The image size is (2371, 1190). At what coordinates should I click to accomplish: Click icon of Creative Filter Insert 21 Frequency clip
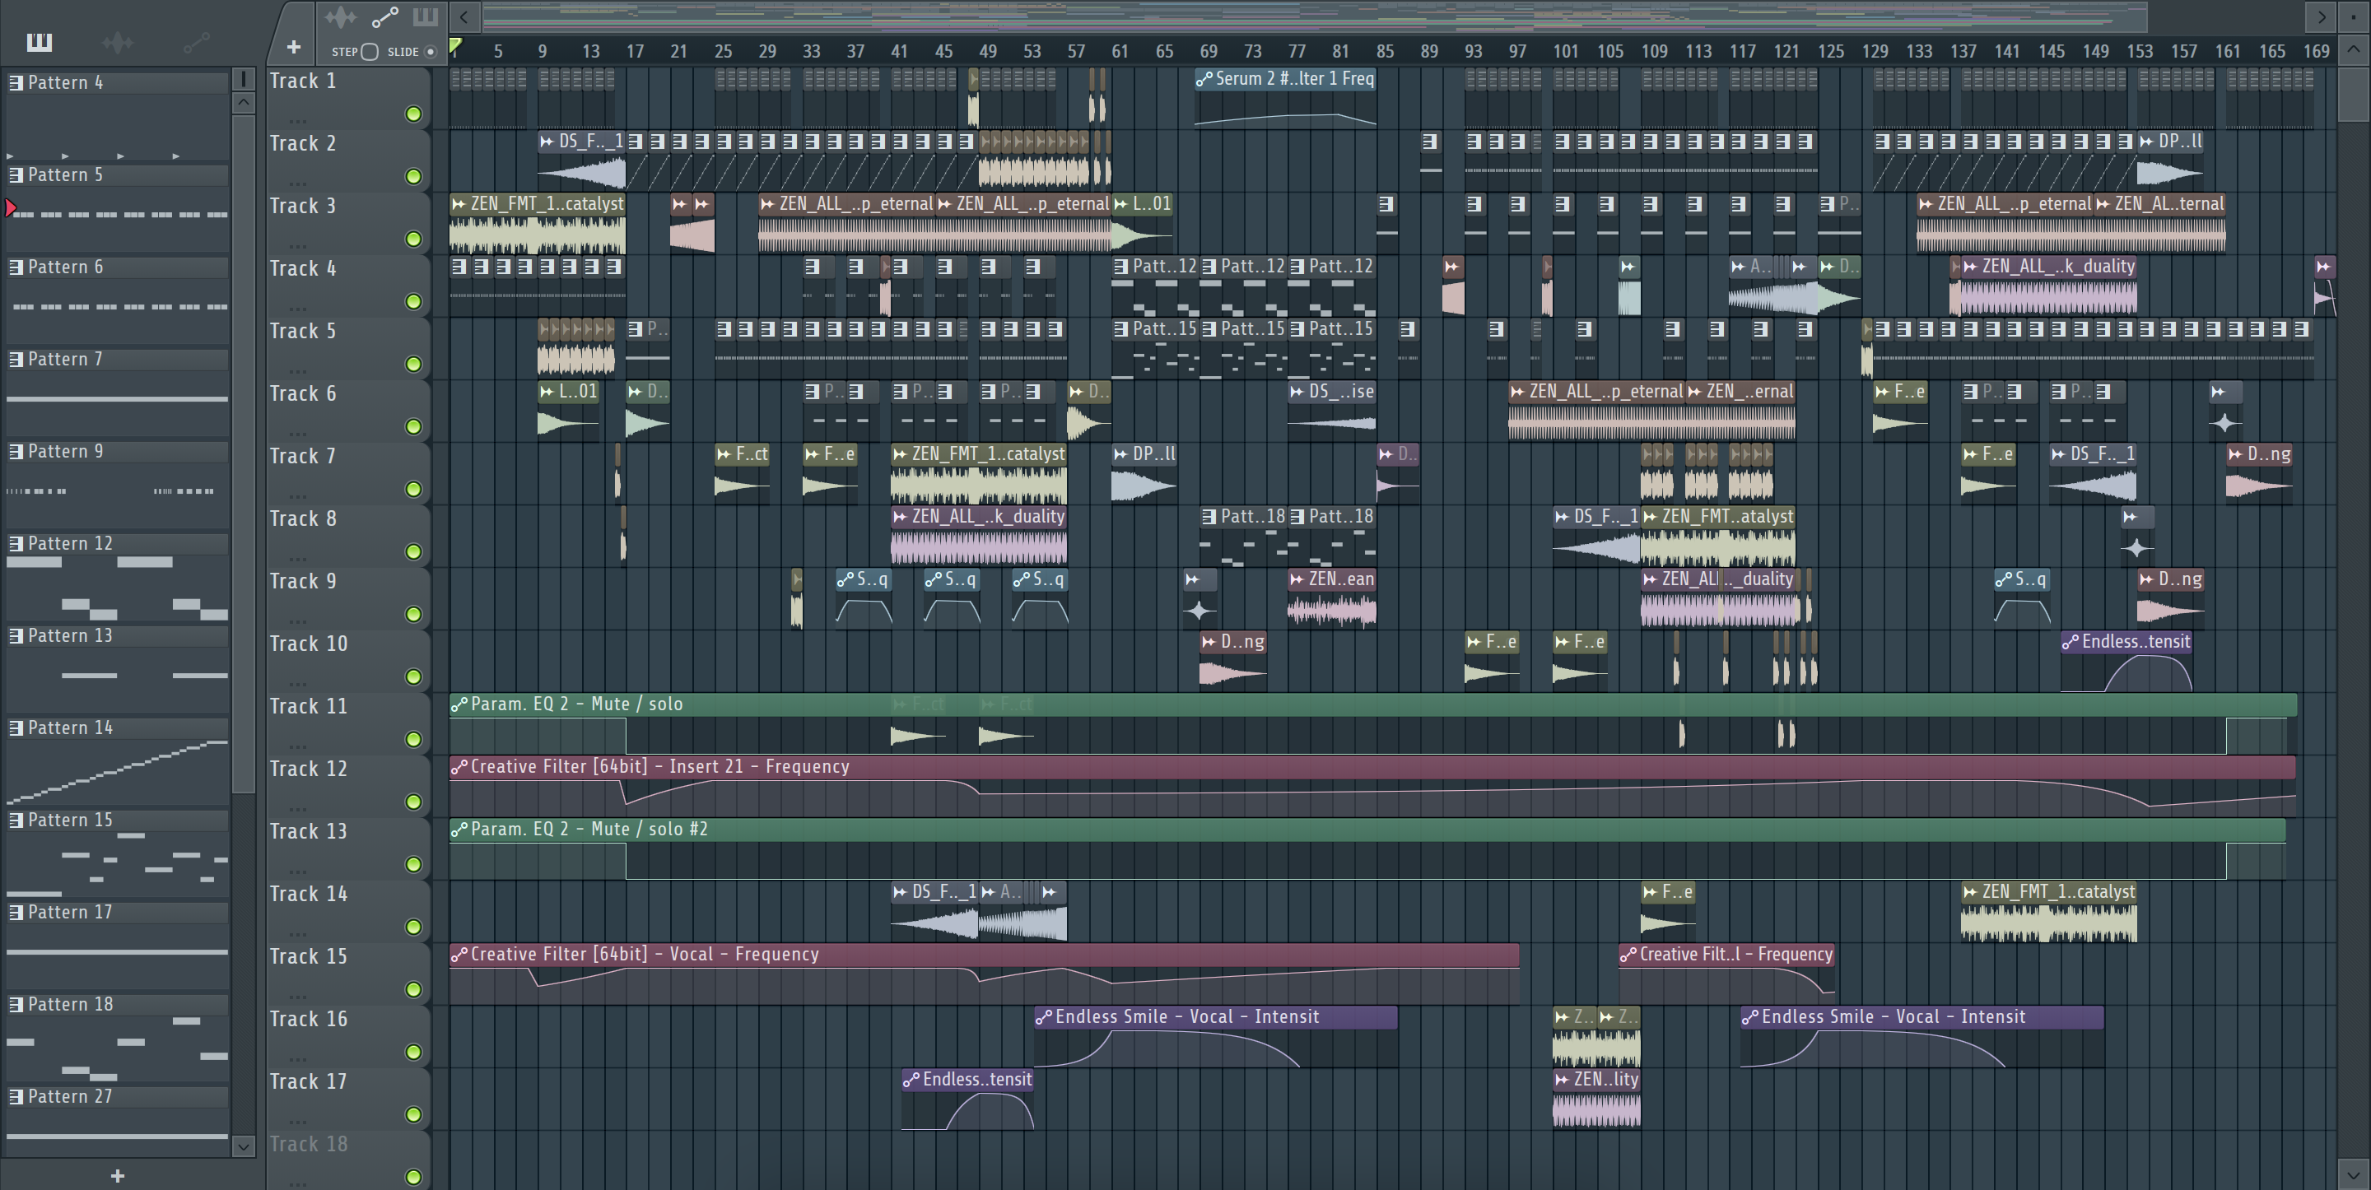(x=459, y=767)
